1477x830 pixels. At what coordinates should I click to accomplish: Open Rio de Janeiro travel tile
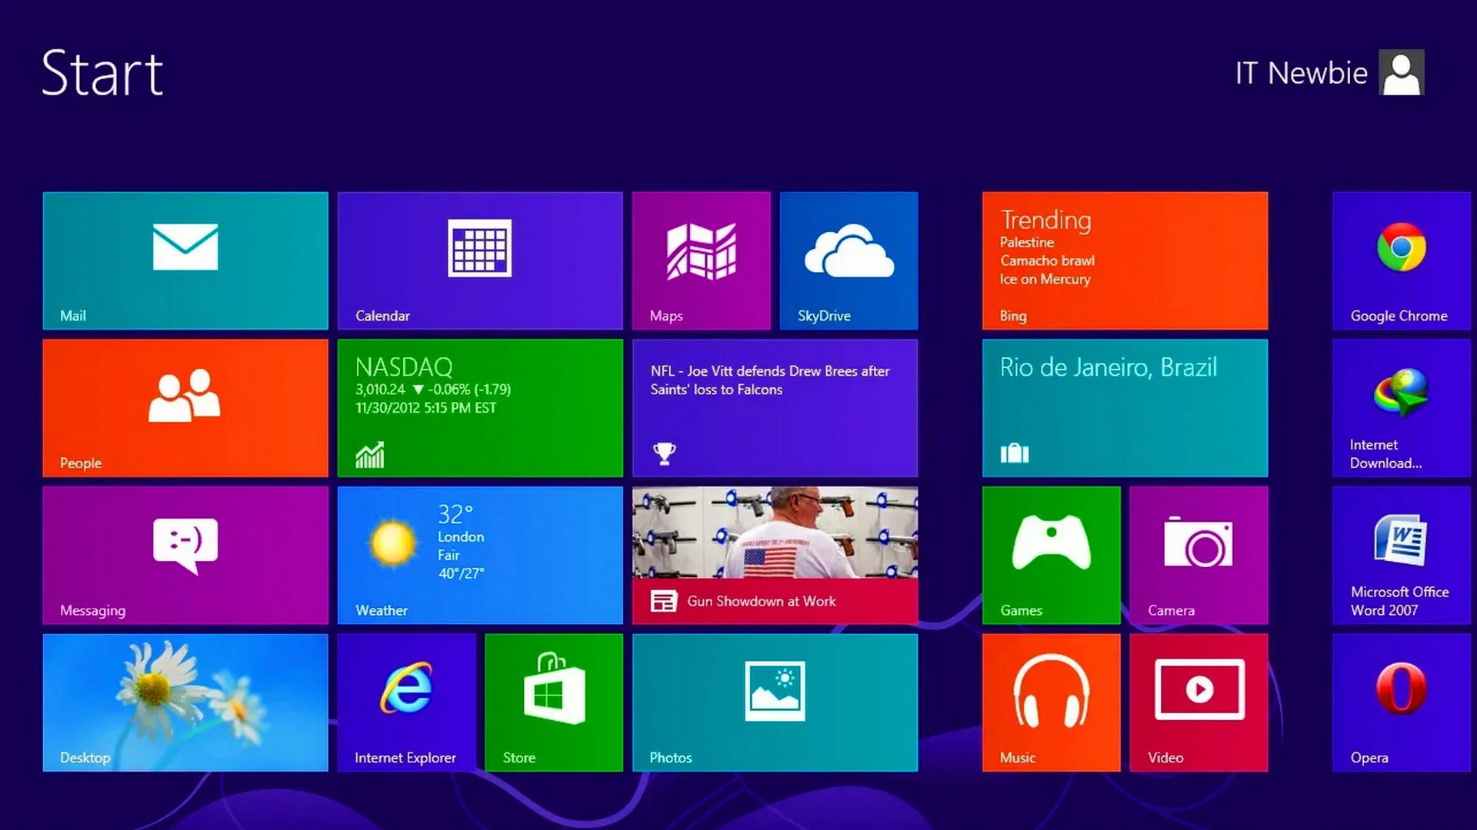tap(1125, 408)
